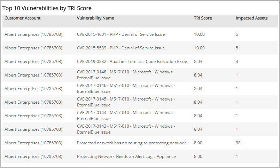This screenshot has height=168, width=280.
Task: Click 'Protected network has no routing' vulnerability
Action: click(132, 143)
